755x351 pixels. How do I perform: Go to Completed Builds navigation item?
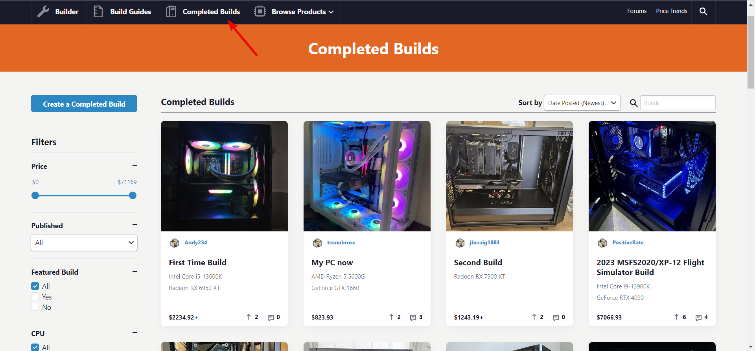pyautogui.click(x=203, y=12)
